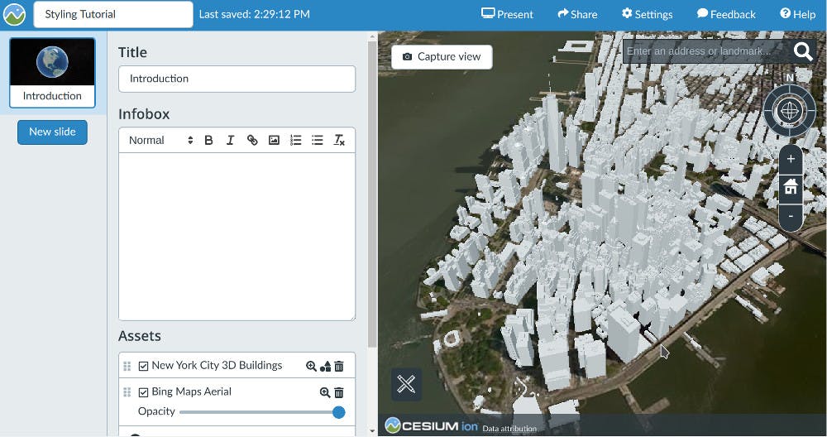
Task: Click the New slide button
Action: pyautogui.click(x=52, y=132)
